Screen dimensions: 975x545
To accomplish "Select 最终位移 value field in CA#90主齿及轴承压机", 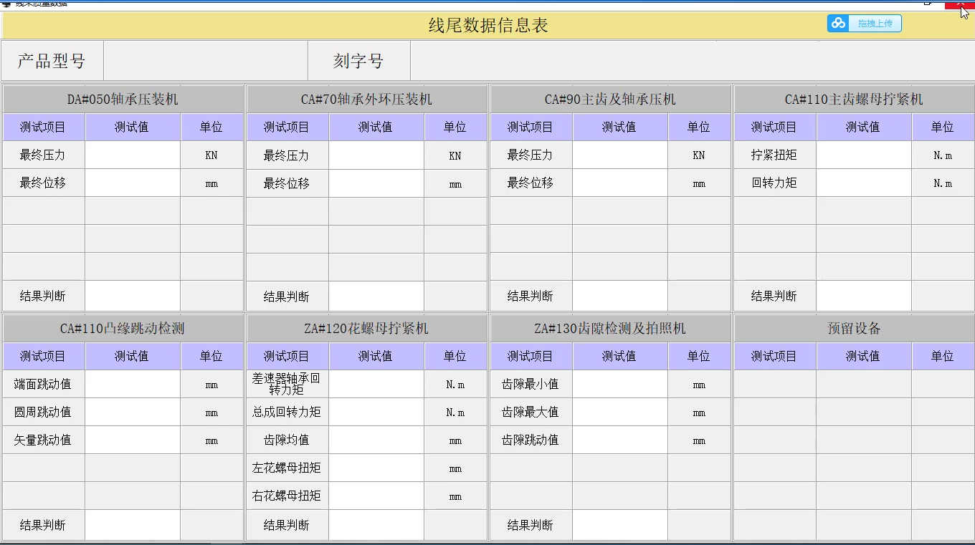I will pyautogui.click(x=620, y=183).
